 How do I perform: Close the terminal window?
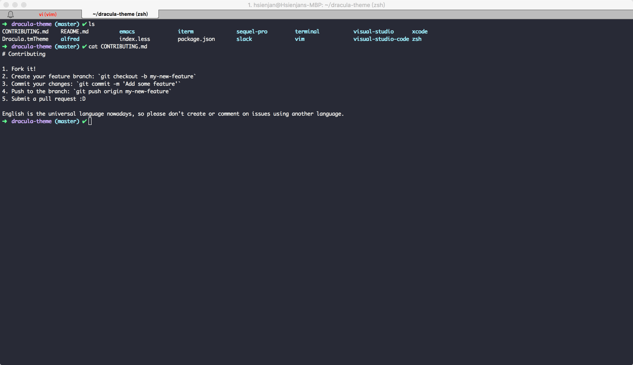click(6, 5)
